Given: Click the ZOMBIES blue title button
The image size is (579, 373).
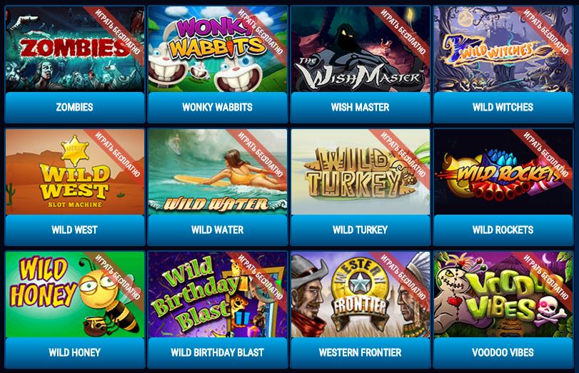Looking at the screenshot, I should point(75,108).
